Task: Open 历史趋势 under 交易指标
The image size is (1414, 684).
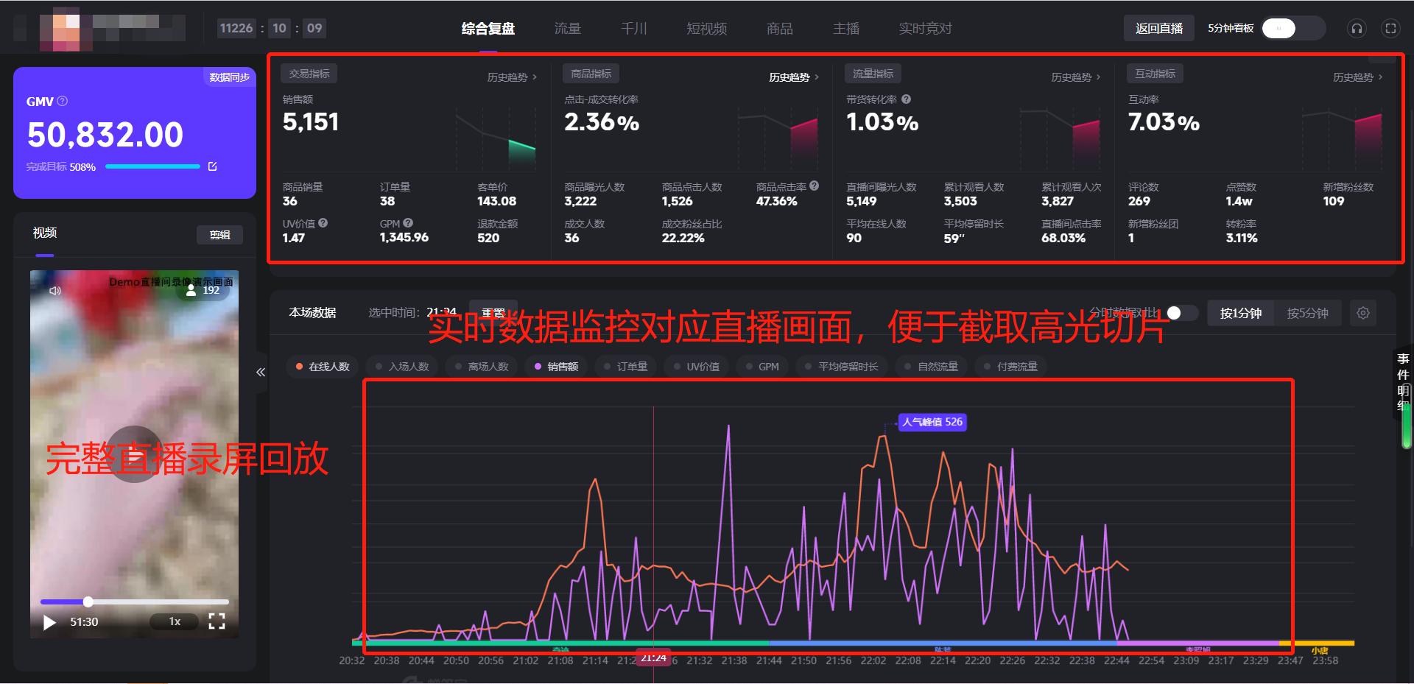Action: 510,77
